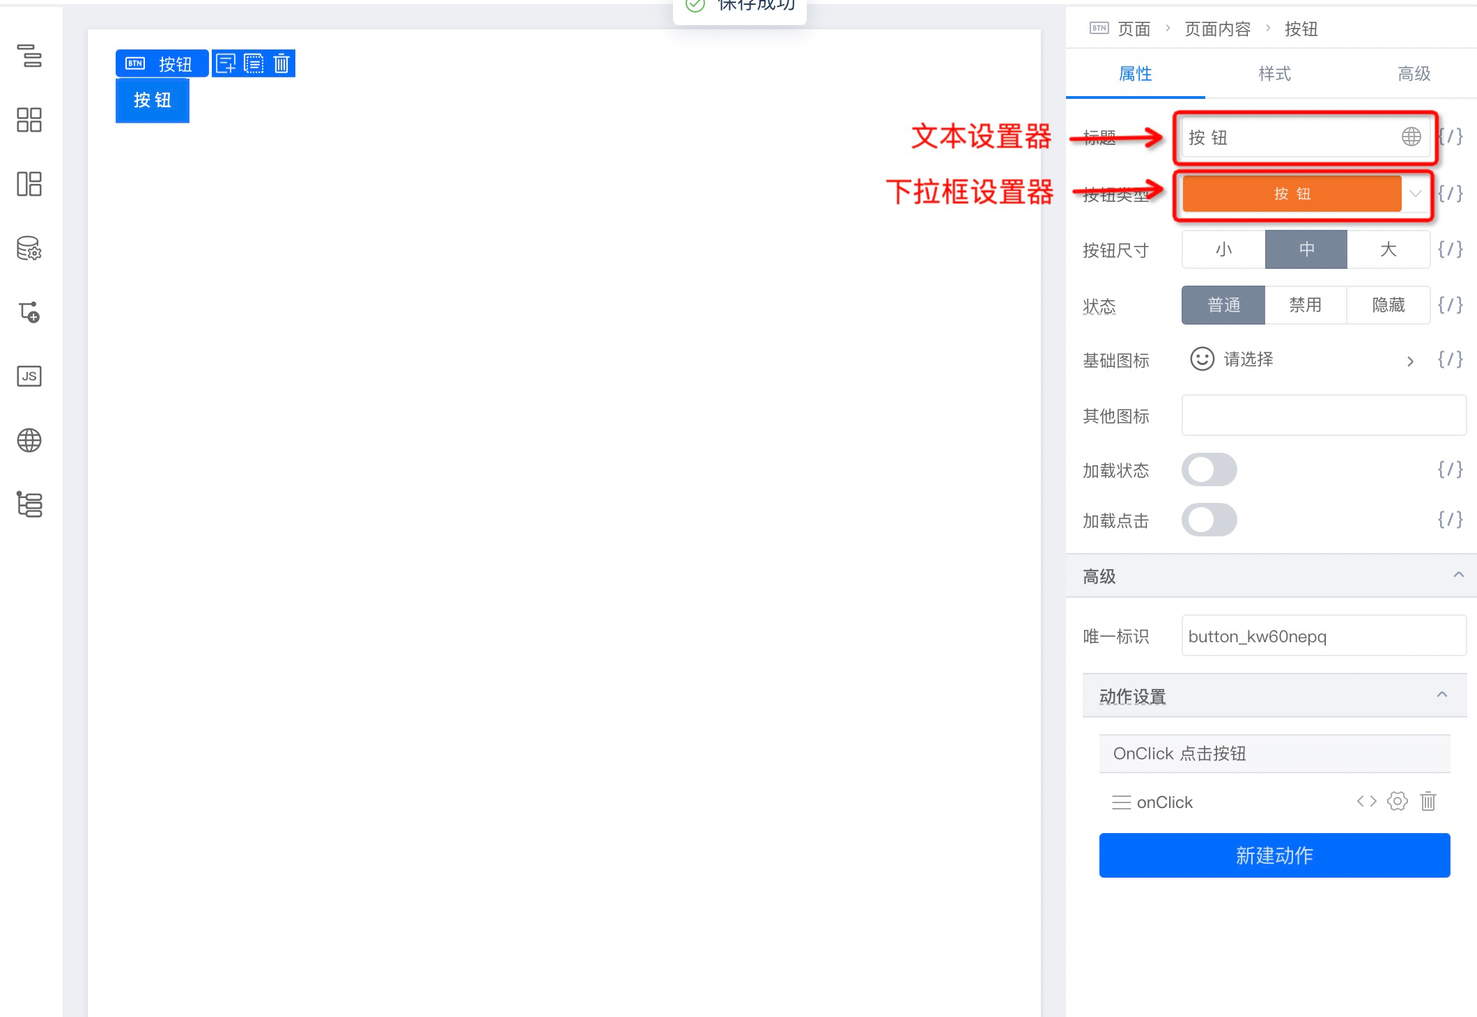Switch to the 样式 tab

[x=1274, y=74]
